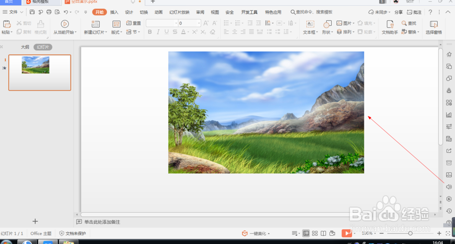Expand the Layout (版式) dropdown

pos(121,32)
